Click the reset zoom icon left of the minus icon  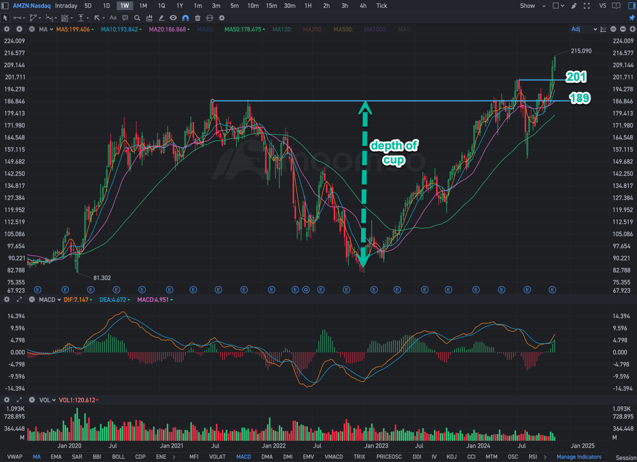pyautogui.click(x=613, y=29)
